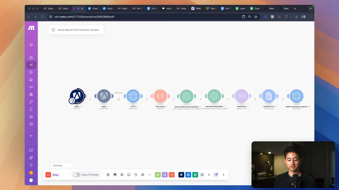Switch to the Watc browser tab
Screen dimensions: 339x190
coord(197,8)
